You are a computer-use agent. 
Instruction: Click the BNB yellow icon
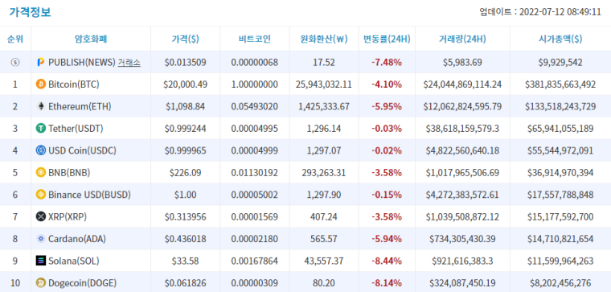click(40, 172)
